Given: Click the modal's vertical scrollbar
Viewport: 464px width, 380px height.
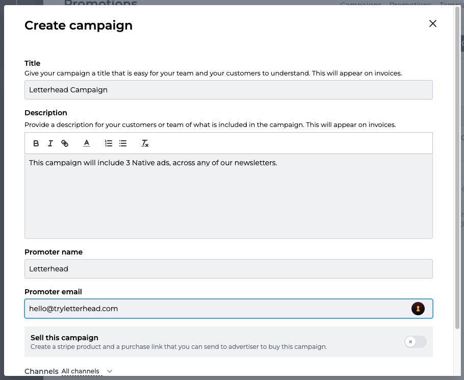Looking at the screenshot, I should click(457, 167).
